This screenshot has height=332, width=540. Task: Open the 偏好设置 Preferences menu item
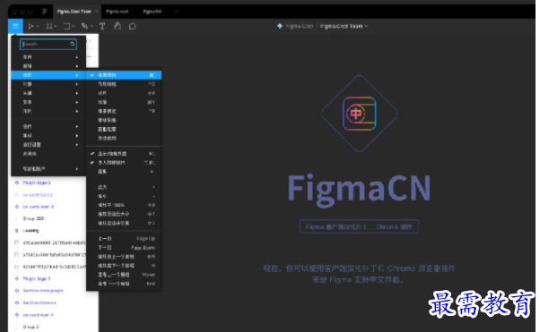point(48,145)
